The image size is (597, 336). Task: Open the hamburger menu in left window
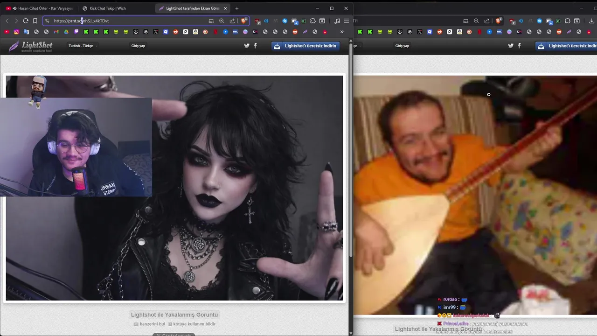pos(346,21)
